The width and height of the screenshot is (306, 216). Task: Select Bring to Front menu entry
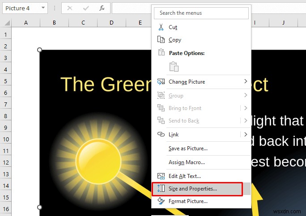click(x=201, y=108)
